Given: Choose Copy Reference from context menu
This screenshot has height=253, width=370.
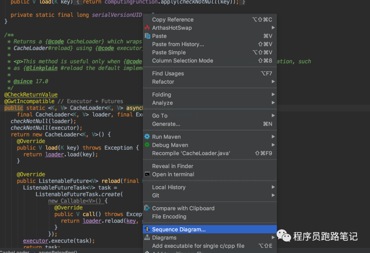Looking at the screenshot, I should (173, 20).
